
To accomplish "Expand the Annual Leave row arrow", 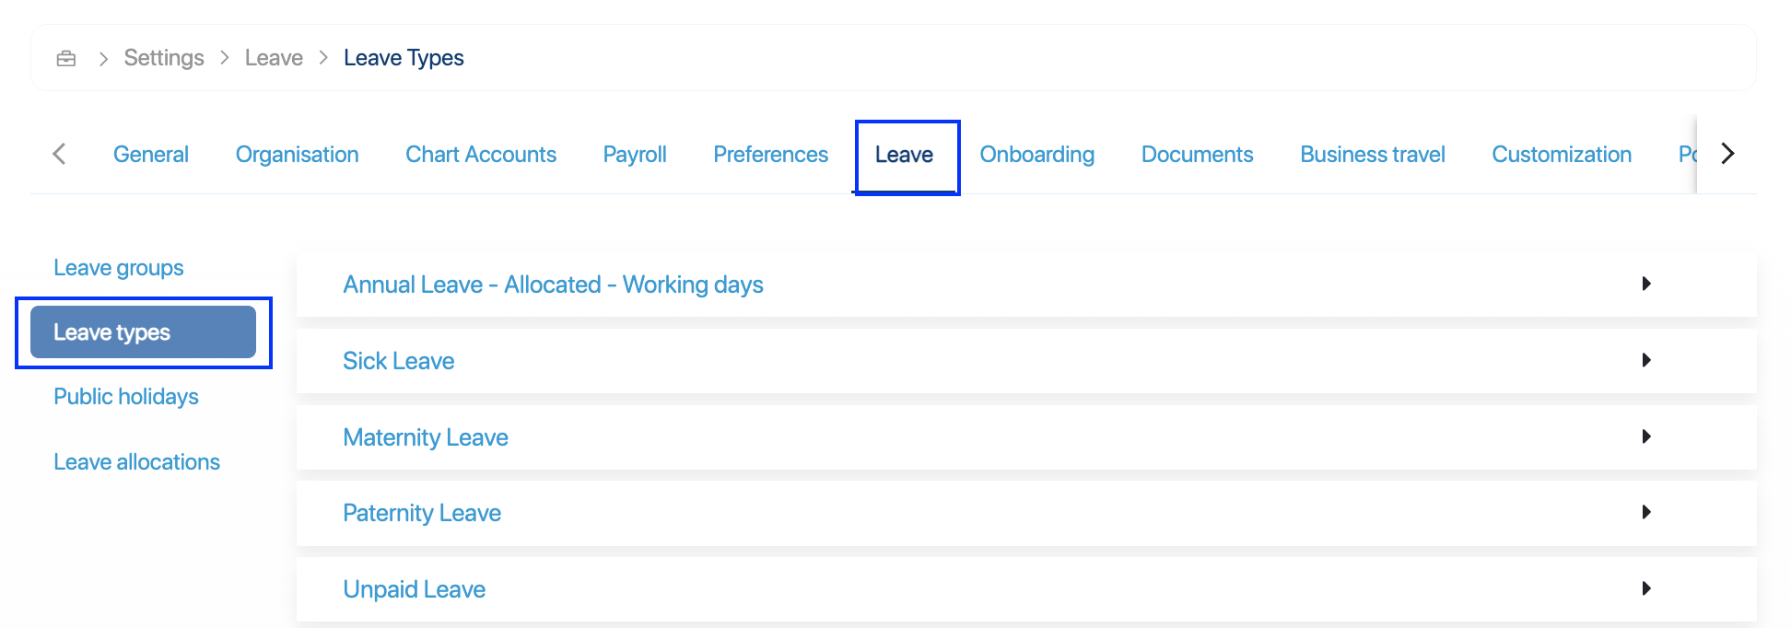I will click(x=1645, y=284).
